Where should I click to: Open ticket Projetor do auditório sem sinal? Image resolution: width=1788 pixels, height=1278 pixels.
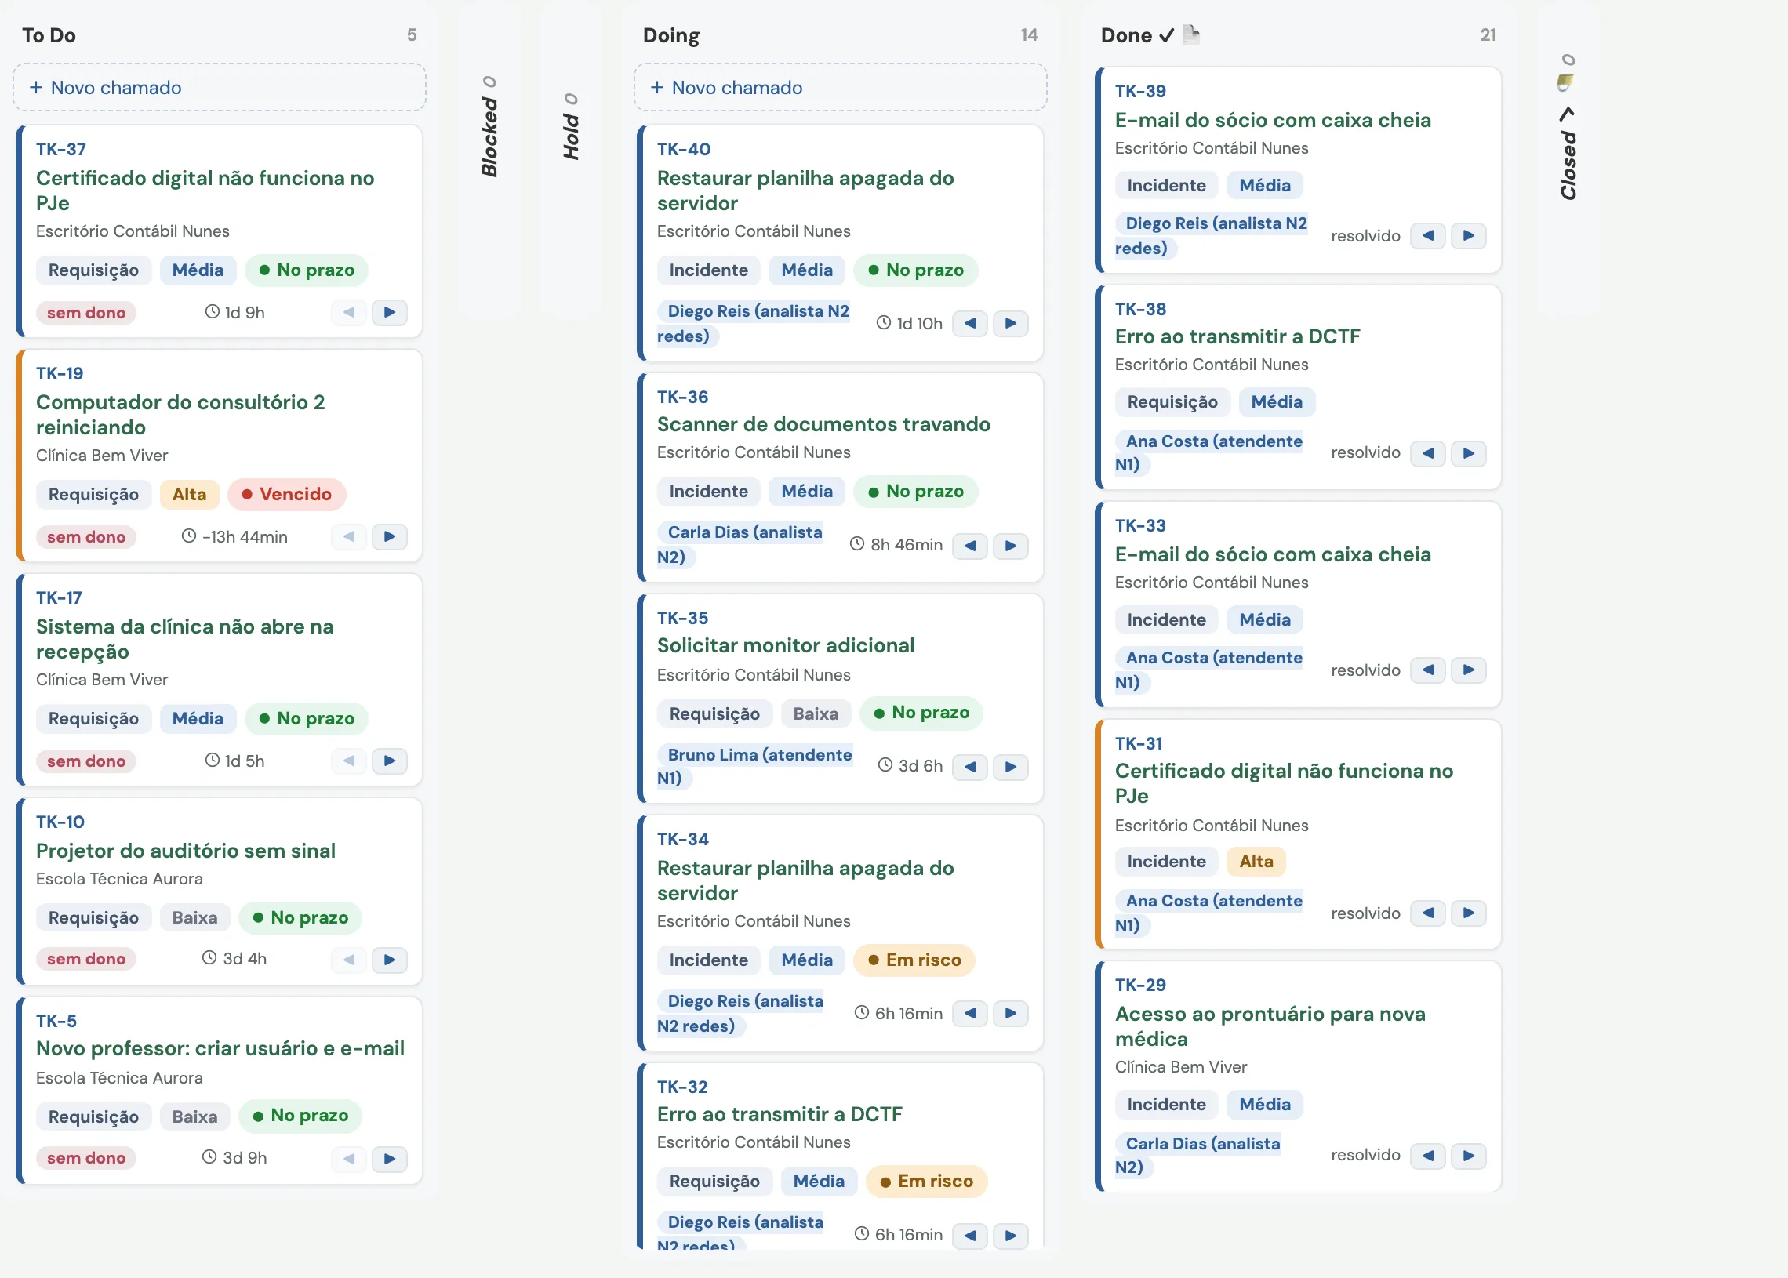(186, 851)
